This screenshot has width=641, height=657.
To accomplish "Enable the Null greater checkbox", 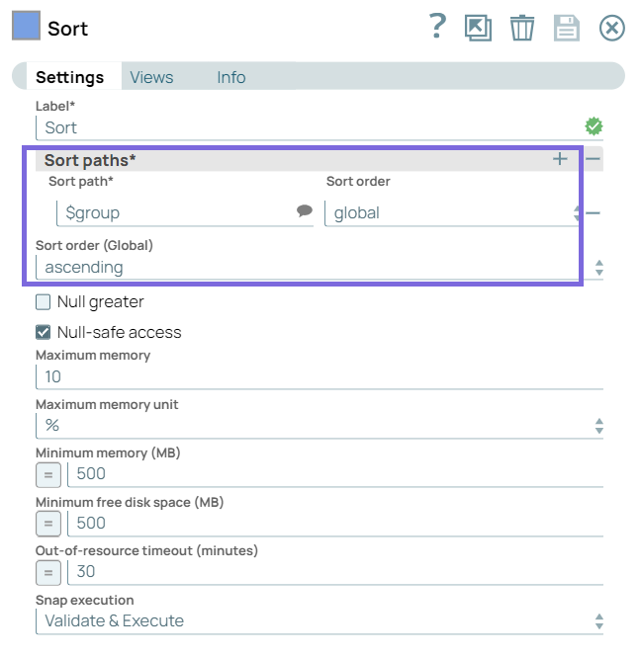I will [x=44, y=302].
